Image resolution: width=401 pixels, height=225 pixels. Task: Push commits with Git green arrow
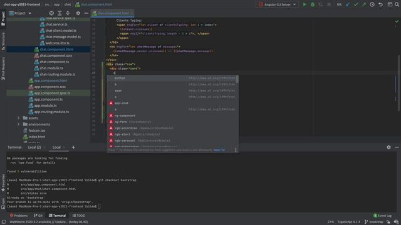363,4
